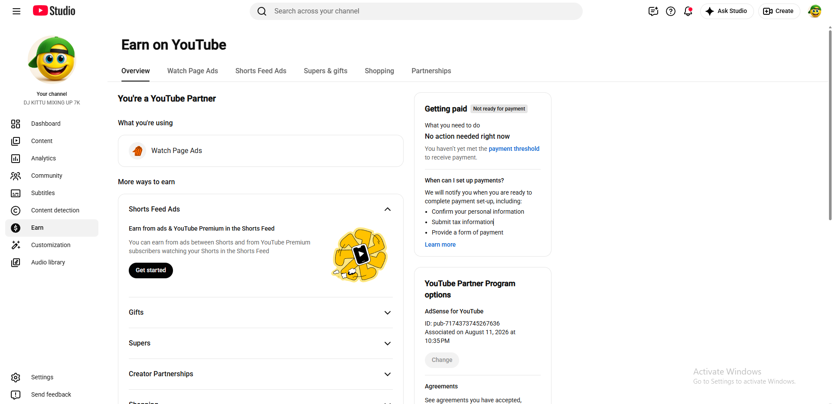832x404 pixels.
Task: Go to the Shopping tab
Action: pos(379,71)
